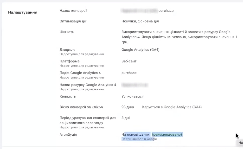Click the 3 дні view-through window value

pyautogui.click(x=126, y=118)
